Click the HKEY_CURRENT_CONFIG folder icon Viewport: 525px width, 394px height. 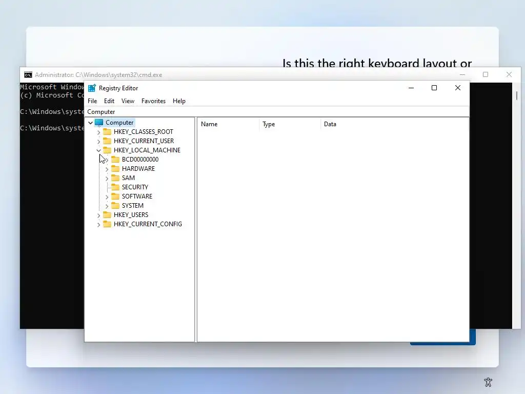[x=107, y=224]
